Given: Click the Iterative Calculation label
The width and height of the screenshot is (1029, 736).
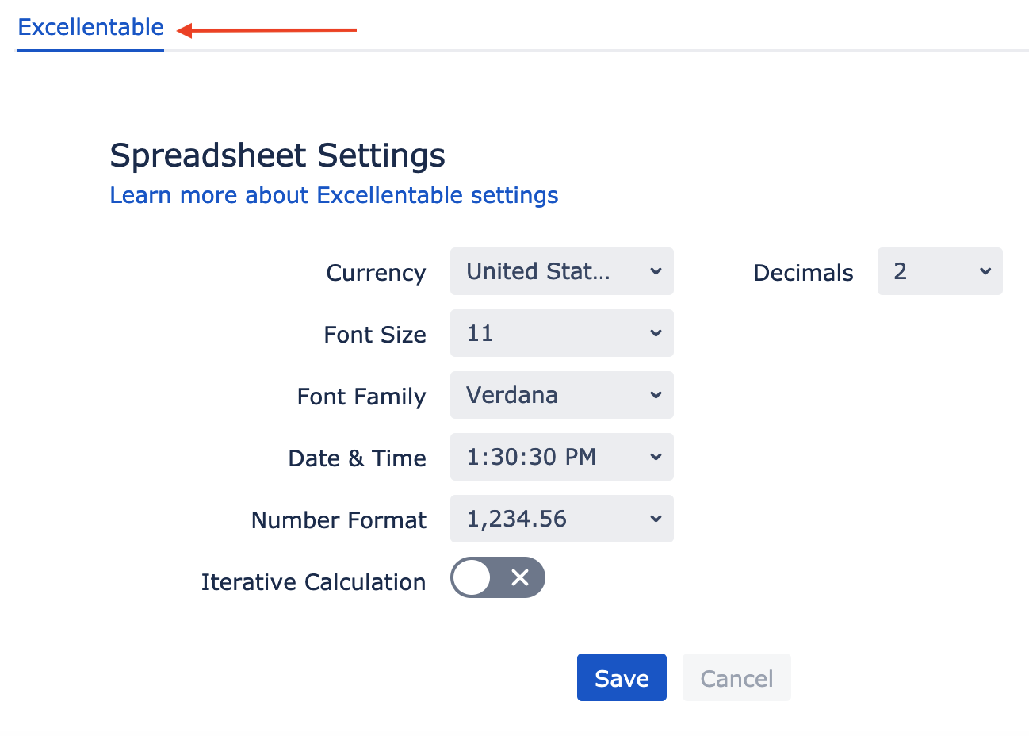Looking at the screenshot, I should click(313, 582).
